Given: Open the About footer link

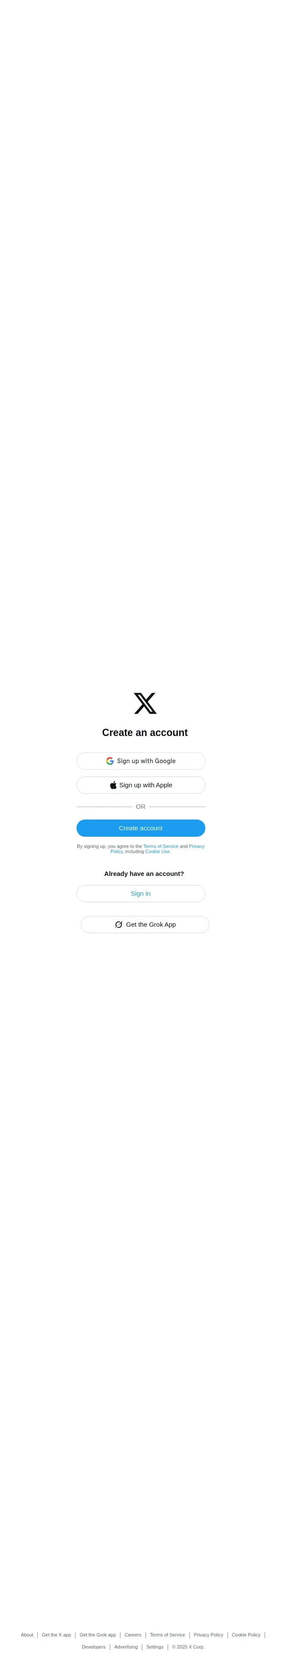Looking at the screenshot, I should coord(27,1635).
